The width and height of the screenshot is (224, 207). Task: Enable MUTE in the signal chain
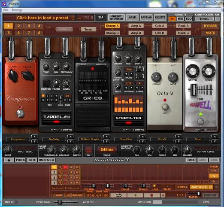(210, 33)
